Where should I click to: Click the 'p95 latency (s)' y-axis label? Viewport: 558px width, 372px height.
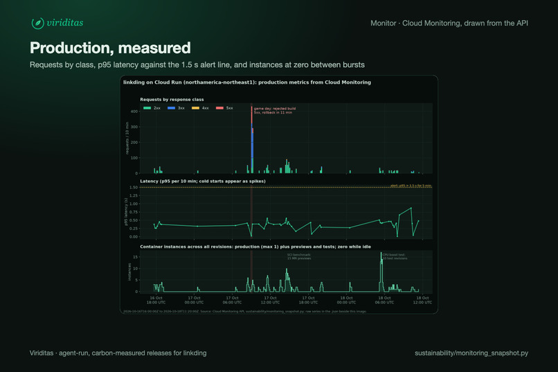[125, 212]
